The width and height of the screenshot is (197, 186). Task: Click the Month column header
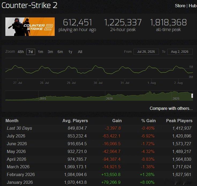[12, 121]
